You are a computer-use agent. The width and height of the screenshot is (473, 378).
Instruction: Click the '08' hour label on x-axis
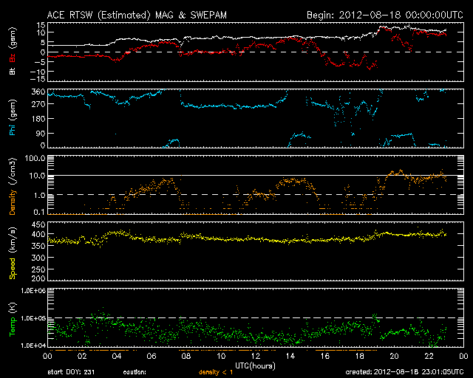186,356
